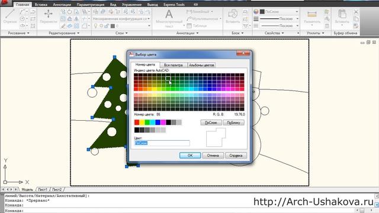Select the Линейный dimension tool
379x213 pixels.
(x=200, y=12)
